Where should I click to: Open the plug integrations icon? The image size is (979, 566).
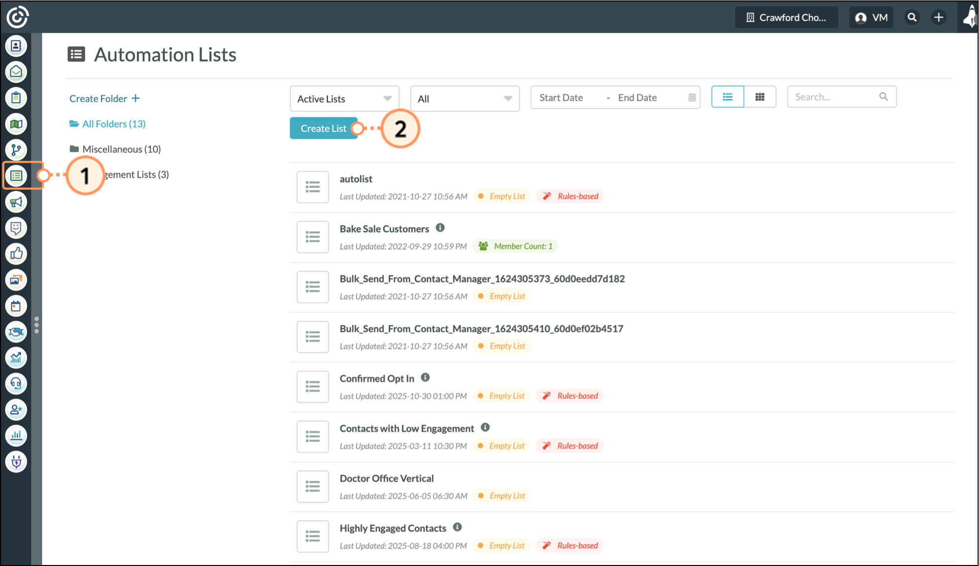click(16, 461)
